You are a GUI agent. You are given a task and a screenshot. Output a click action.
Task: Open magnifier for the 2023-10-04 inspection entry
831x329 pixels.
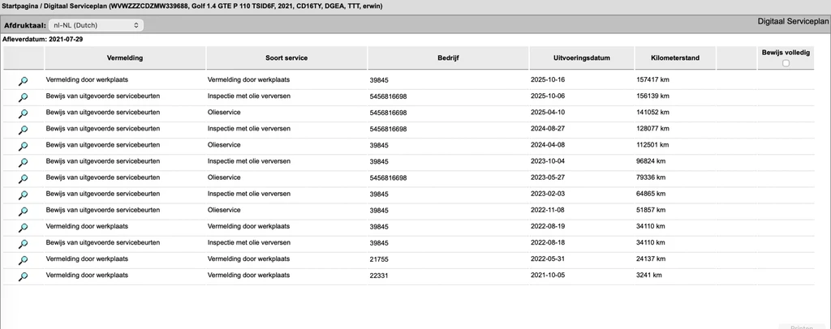click(24, 162)
